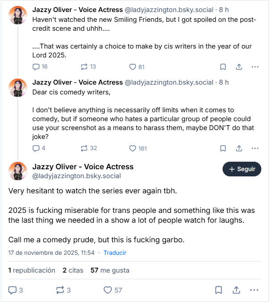The height and width of the screenshot is (302, 272).
Task: Share the 'Dear cis comedy writers' post
Action: (239, 148)
